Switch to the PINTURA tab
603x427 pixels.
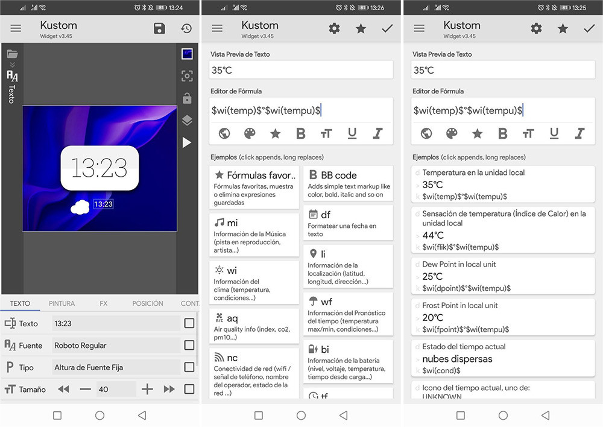tap(62, 303)
